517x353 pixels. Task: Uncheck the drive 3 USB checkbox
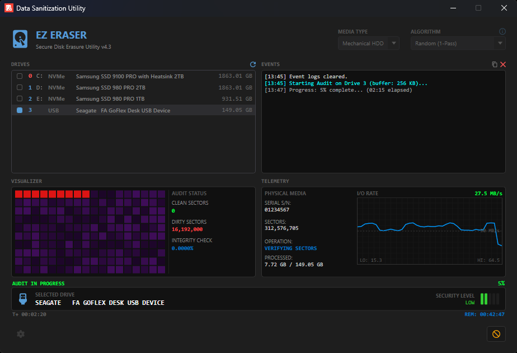click(x=20, y=110)
